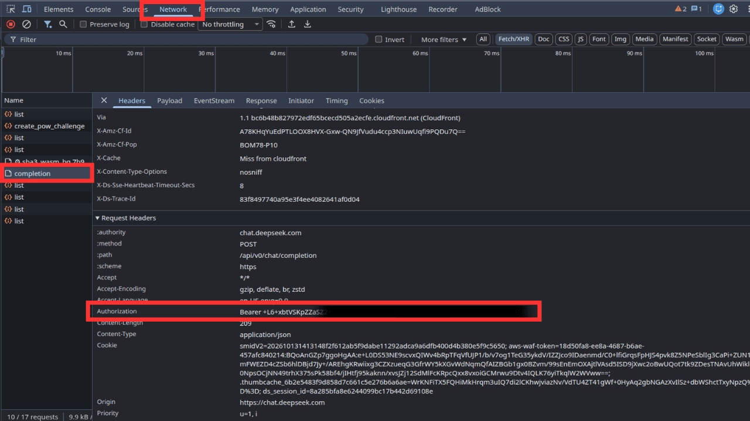Open the AdBlock panel

click(x=487, y=9)
